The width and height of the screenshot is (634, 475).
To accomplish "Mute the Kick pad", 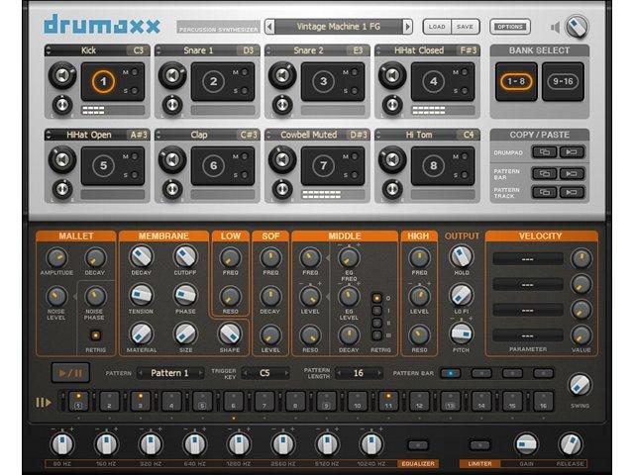I will coord(135,72).
